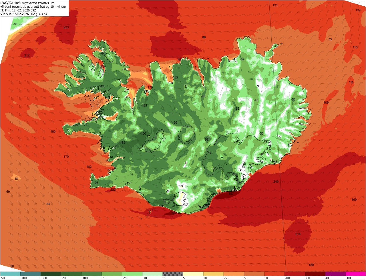Viewport: 366px width, 280px height.
Task: Select the purple 400 legend swatch
Action: [x=335, y=273]
